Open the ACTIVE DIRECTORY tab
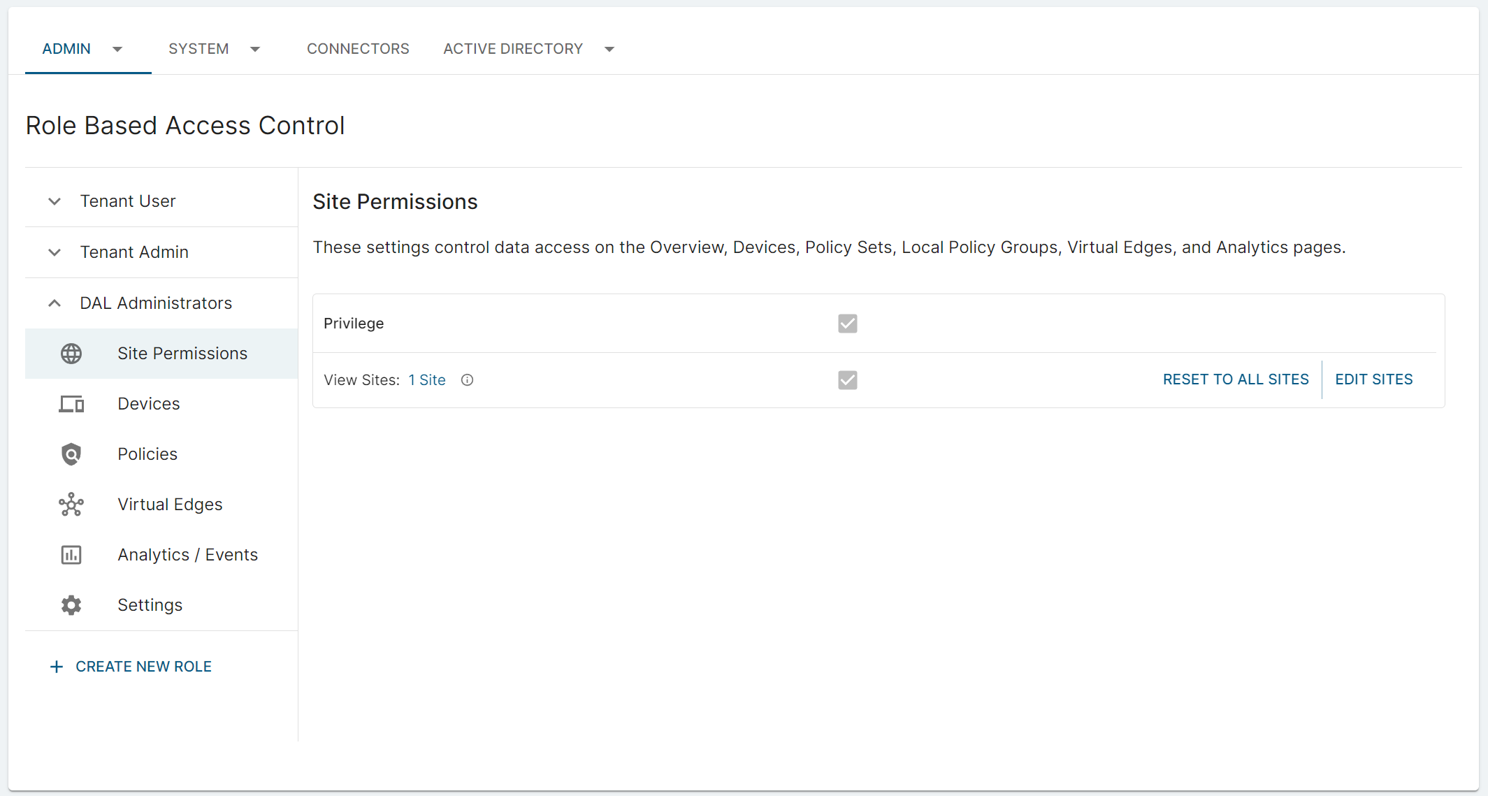The image size is (1488, 796). click(x=513, y=49)
